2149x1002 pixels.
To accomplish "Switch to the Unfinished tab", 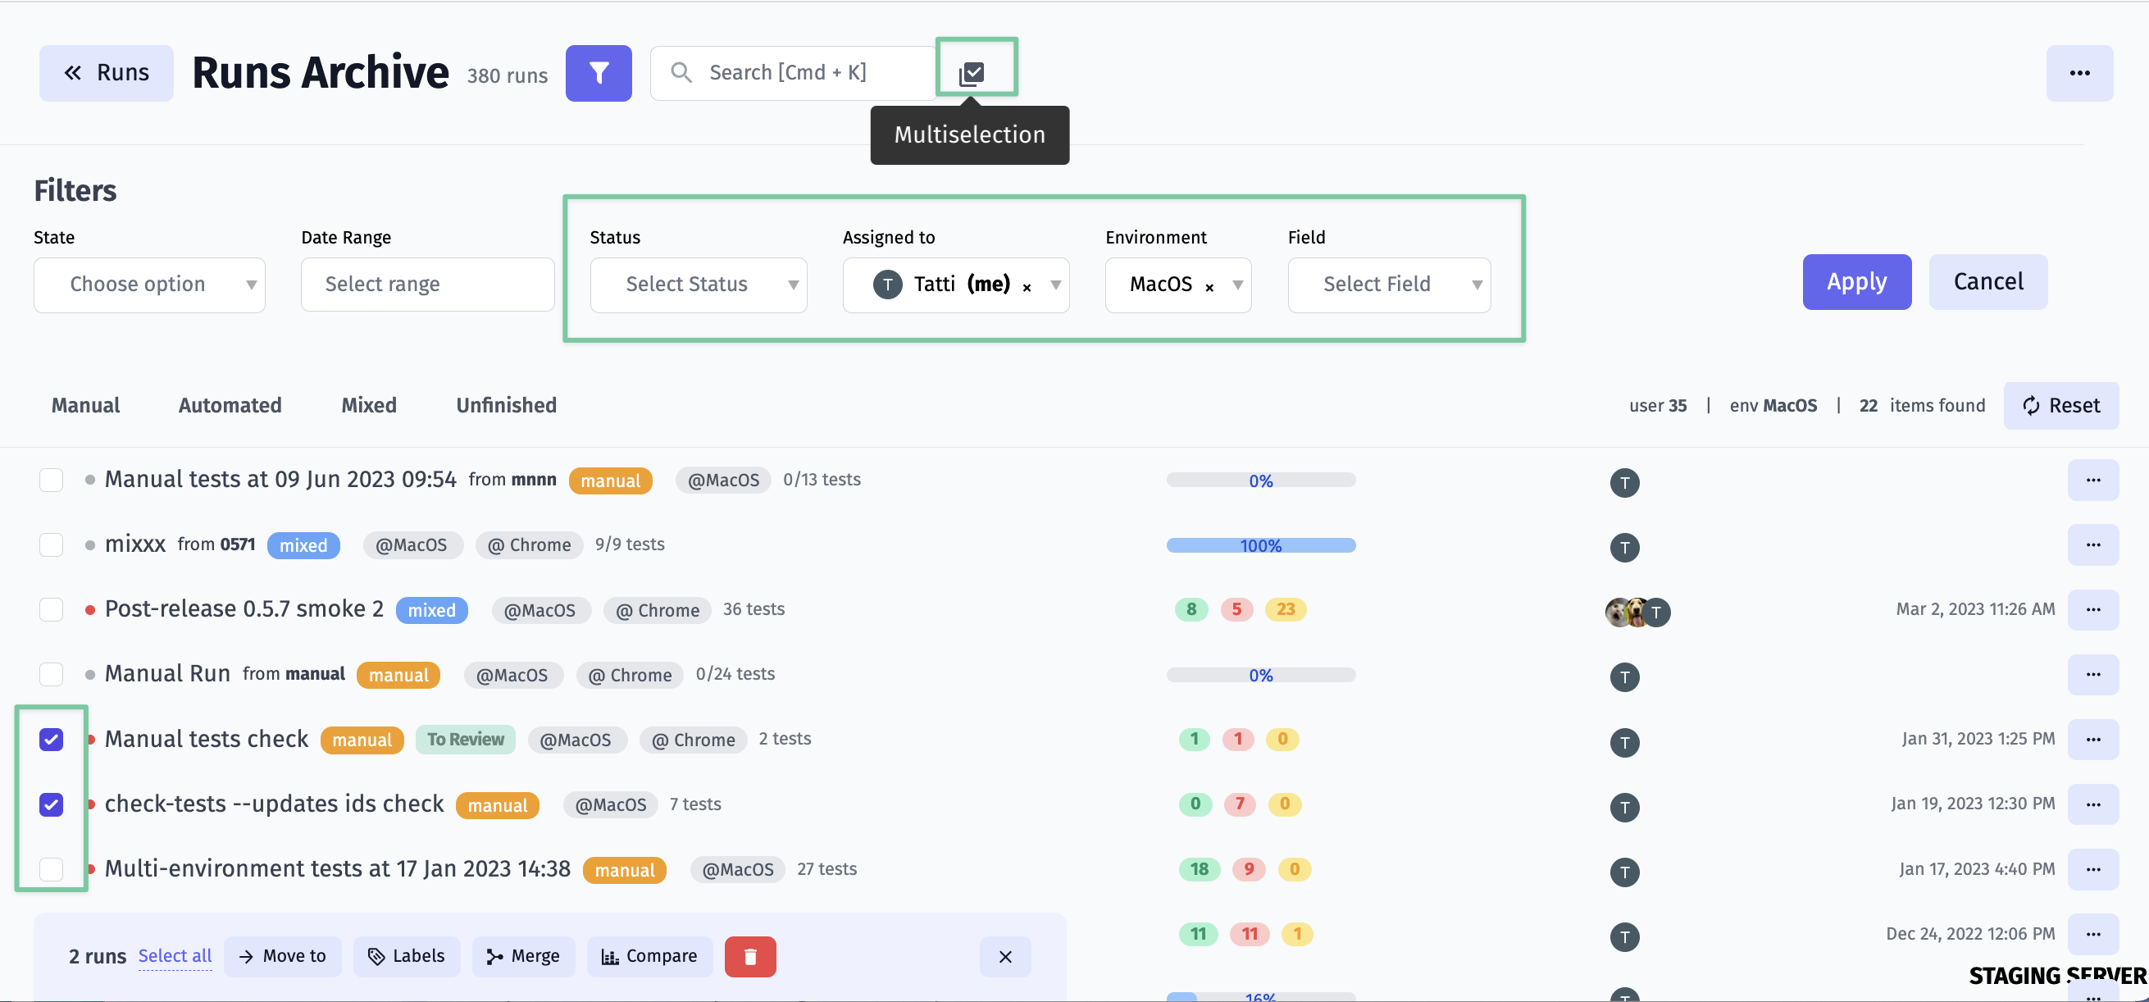I will point(507,405).
